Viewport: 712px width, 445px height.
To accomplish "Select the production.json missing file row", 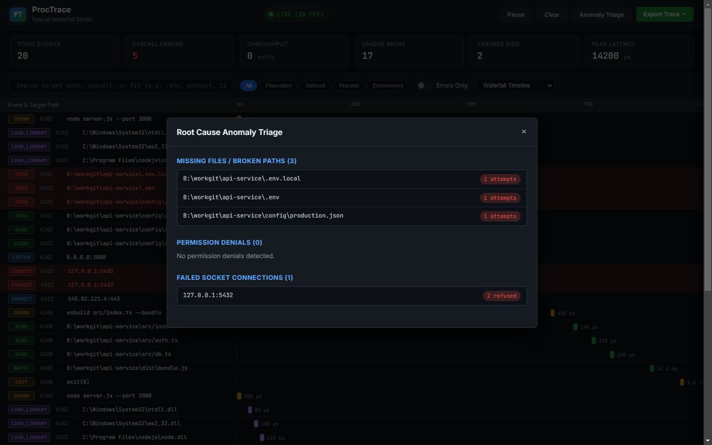I will click(x=352, y=216).
